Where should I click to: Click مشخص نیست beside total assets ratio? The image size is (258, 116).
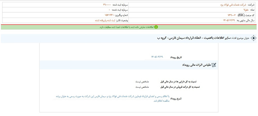click(142, 81)
